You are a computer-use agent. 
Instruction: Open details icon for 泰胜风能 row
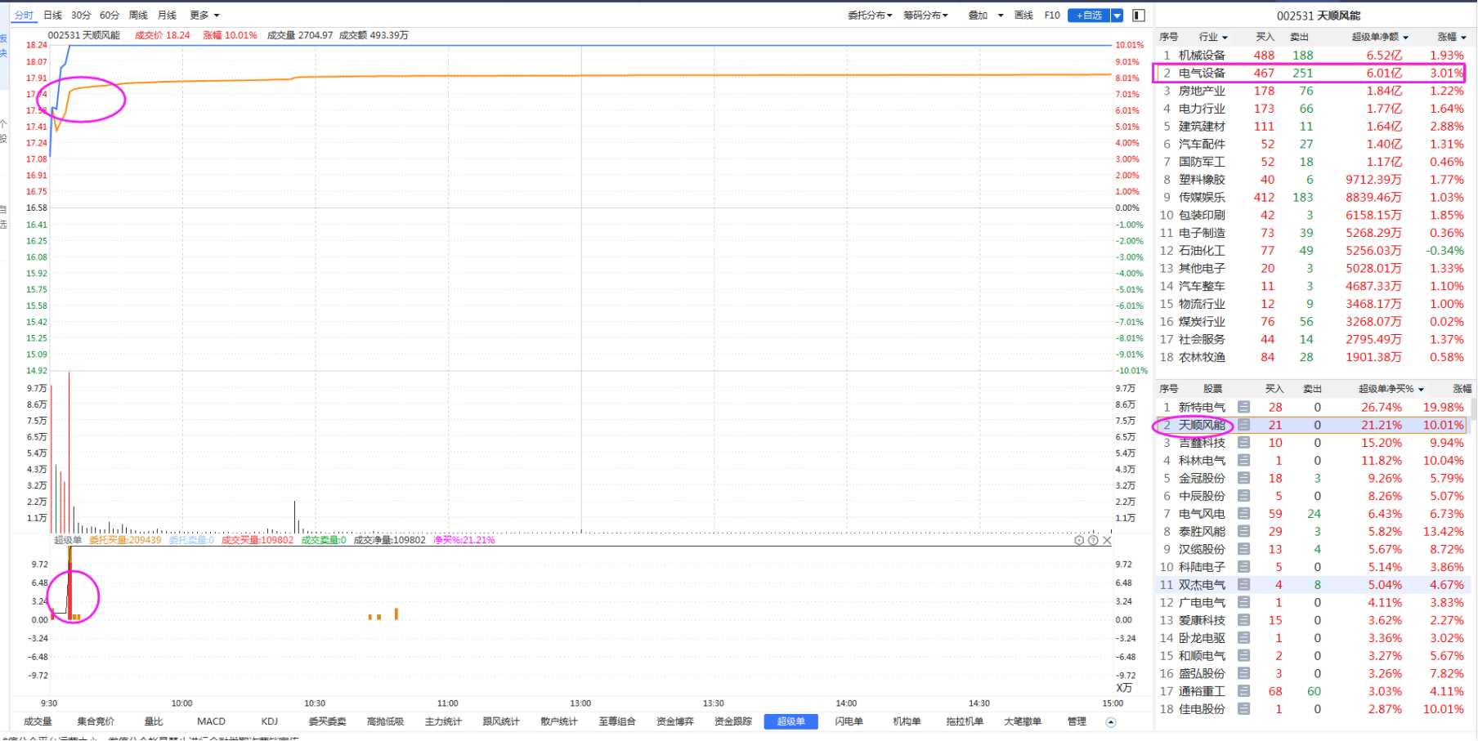tap(1243, 531)
